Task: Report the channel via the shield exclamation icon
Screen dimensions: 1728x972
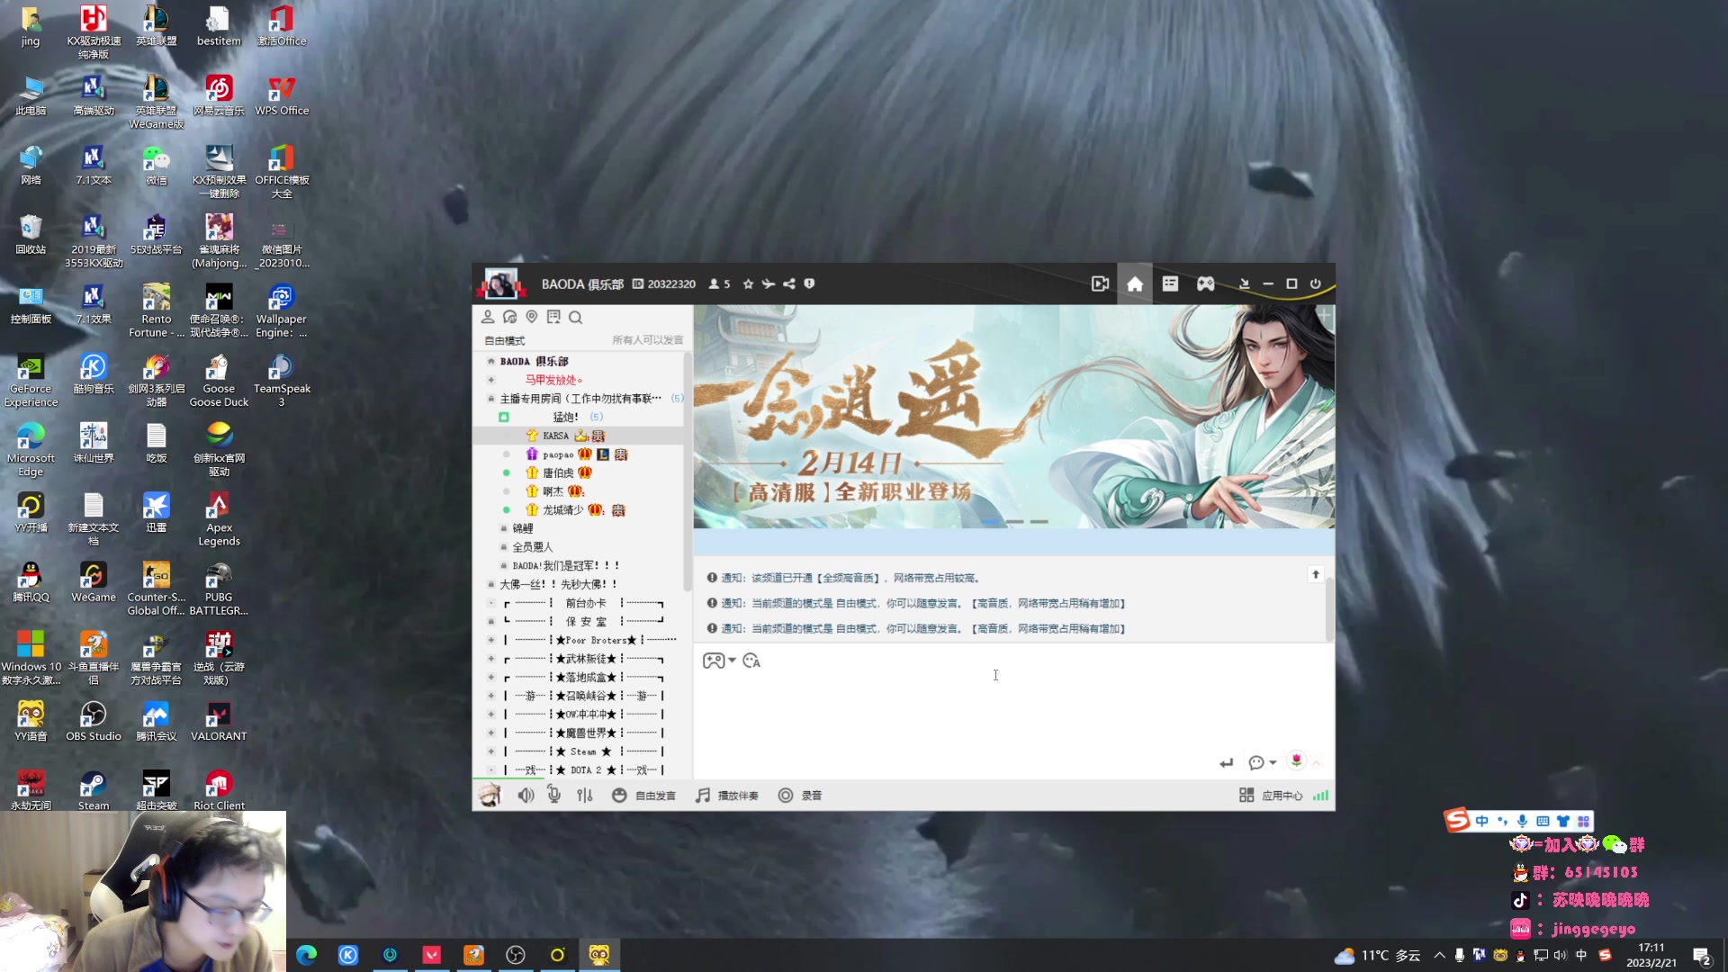Action: (809, 283)
